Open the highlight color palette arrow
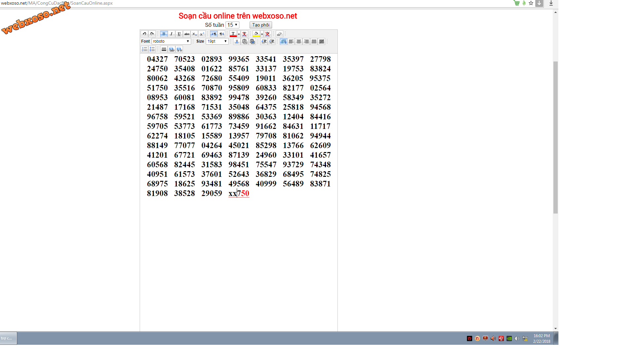 (262, 34)
